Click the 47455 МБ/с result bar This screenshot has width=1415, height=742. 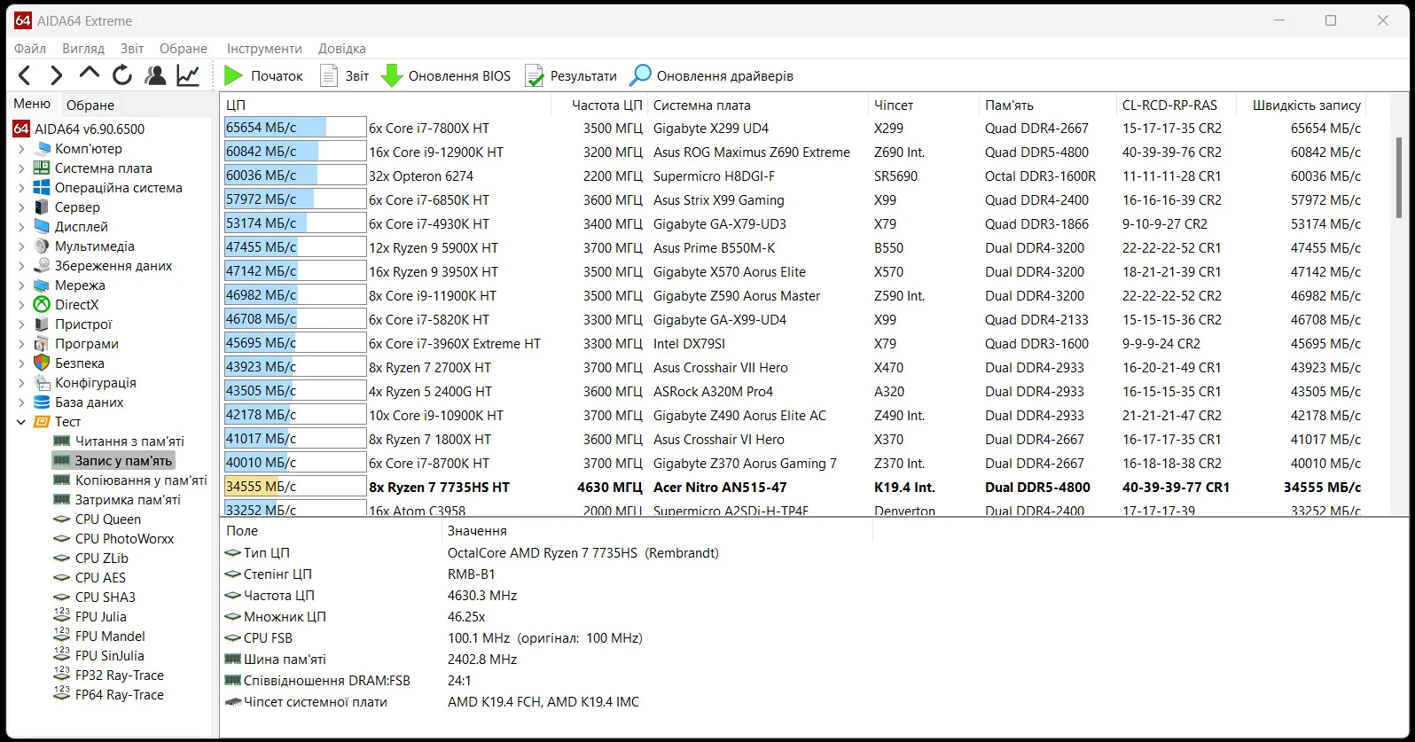(x=295, y=247)
